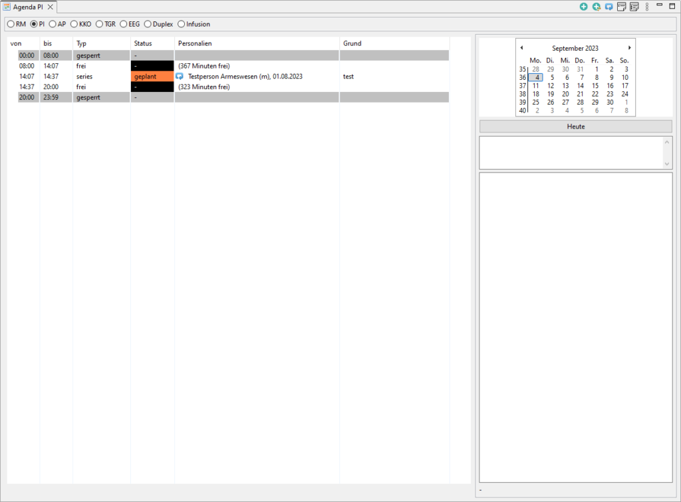
Task: Click the blue recurring series toolbar icon
Action: tap(609, 7)
